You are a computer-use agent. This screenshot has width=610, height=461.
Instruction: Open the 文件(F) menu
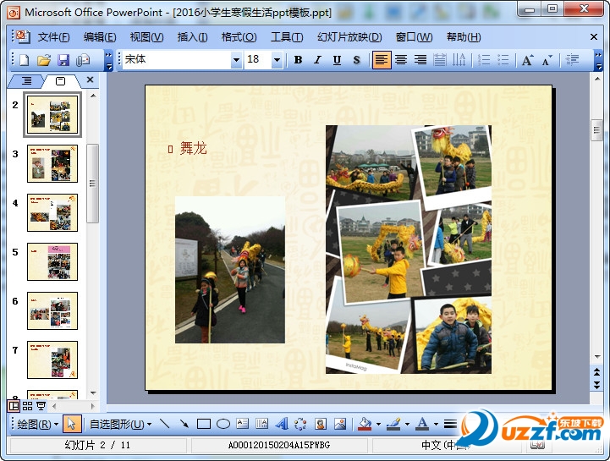coord(53,37)
